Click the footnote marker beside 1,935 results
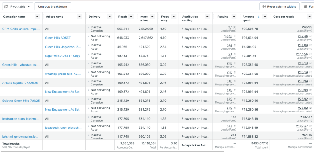Screen dimensions: 314x152 pos(235,36)
